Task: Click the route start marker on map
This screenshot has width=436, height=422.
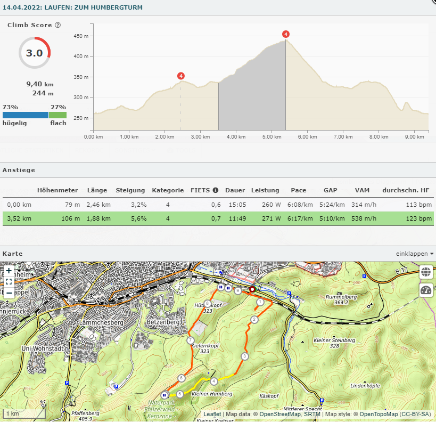Action: 252,289
